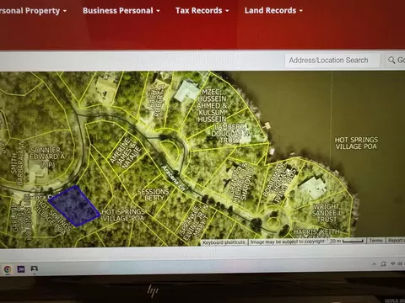This screenshot has width=405, height=303.
Task: Open the third taskbar app icon
Action: tap(34, 269)
